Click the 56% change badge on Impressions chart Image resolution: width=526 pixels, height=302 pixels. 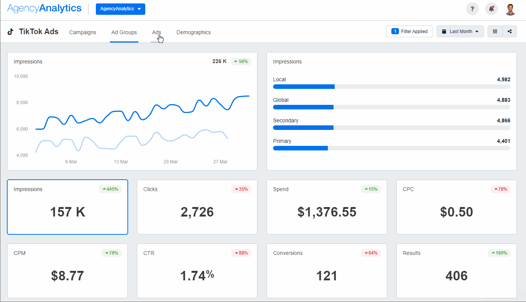[x=241, y=61]
